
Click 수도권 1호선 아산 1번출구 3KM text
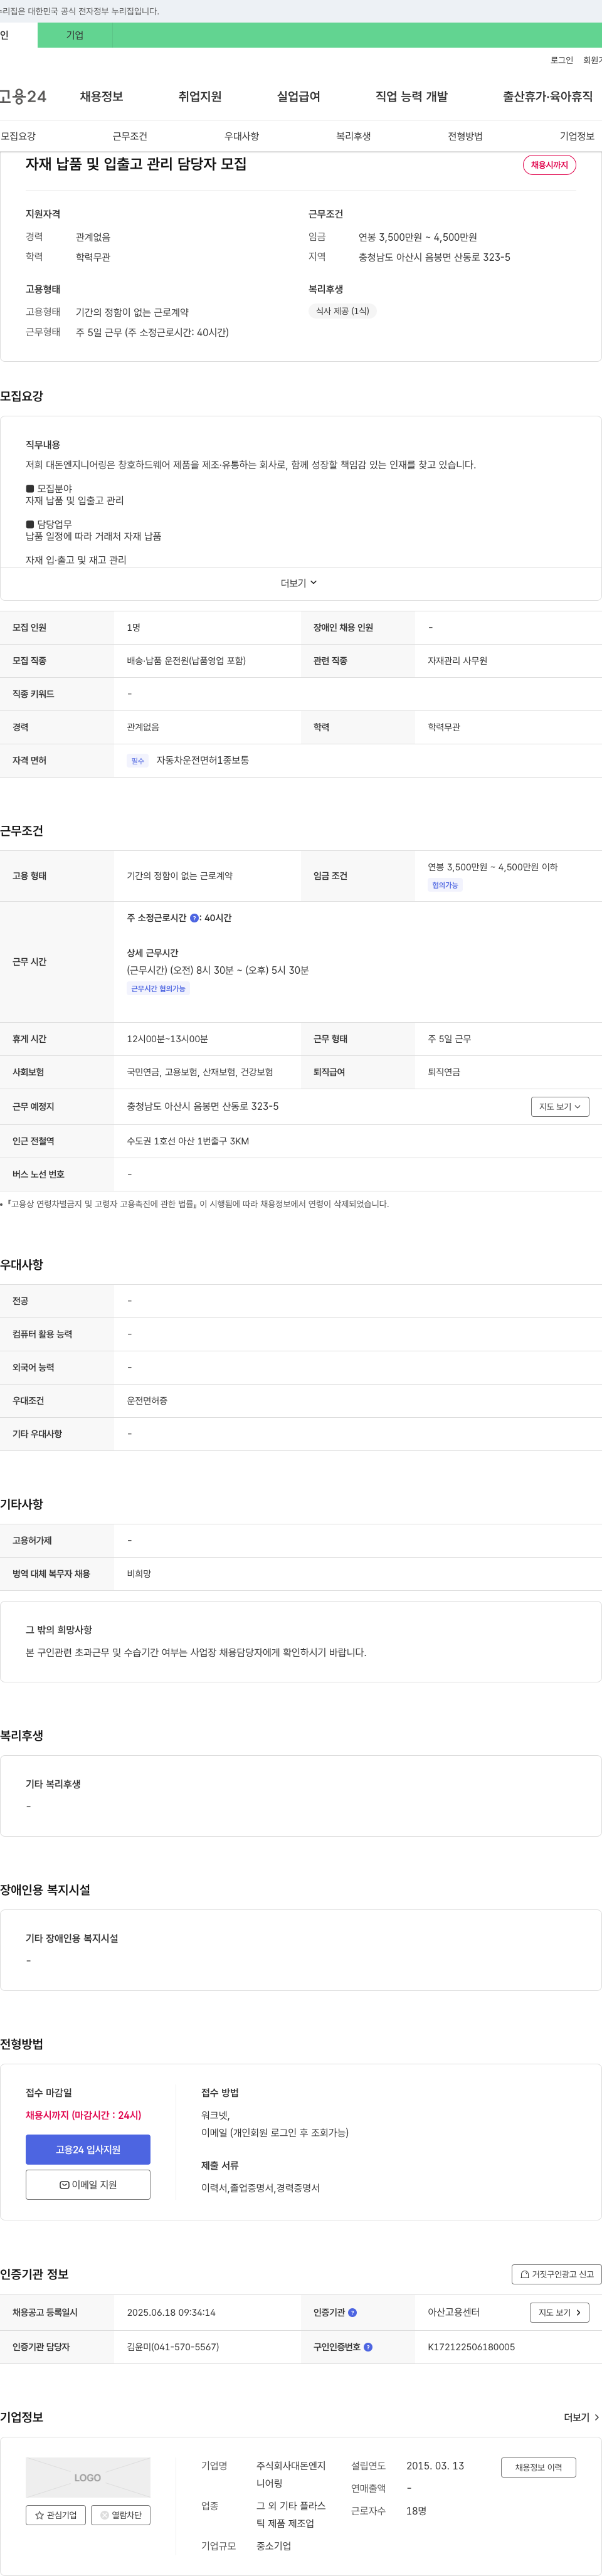point(188,1141)
